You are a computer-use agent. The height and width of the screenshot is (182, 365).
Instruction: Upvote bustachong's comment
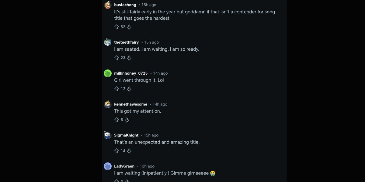(116, 27)
